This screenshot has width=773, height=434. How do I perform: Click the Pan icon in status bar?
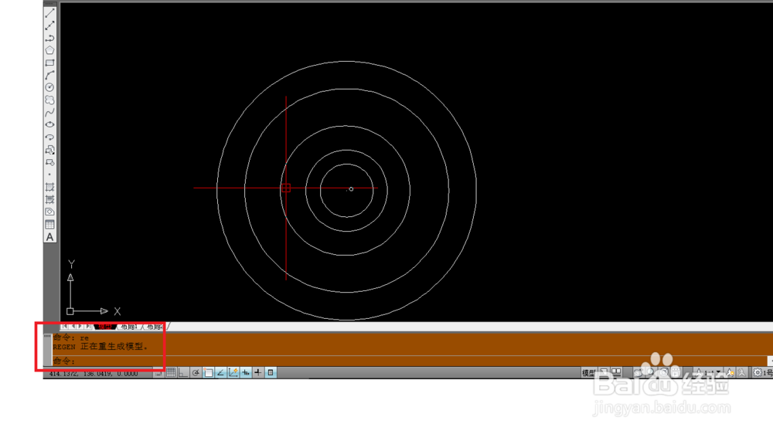point(638,373)
